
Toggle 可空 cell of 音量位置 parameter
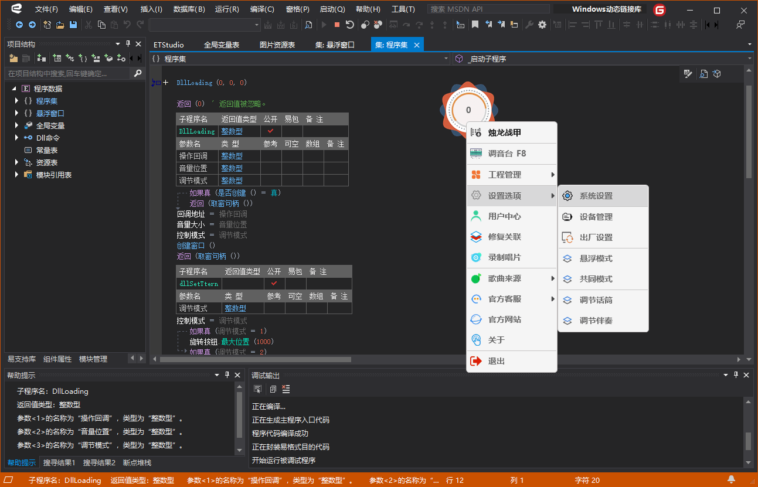pos(293,168)
